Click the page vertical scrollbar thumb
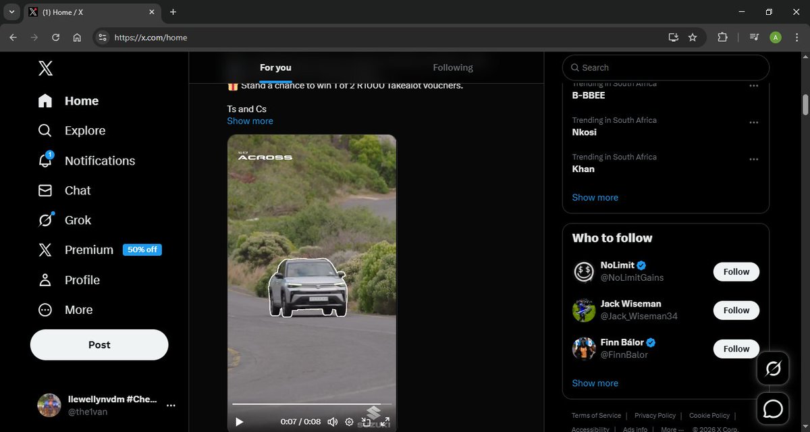 click(x=805, y=105)
